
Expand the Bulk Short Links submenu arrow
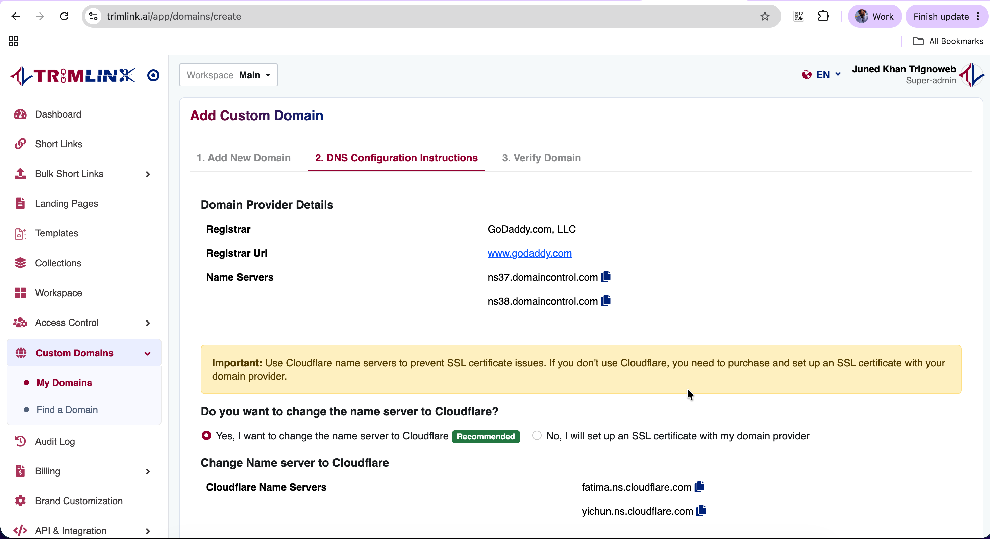pos(148,174)
